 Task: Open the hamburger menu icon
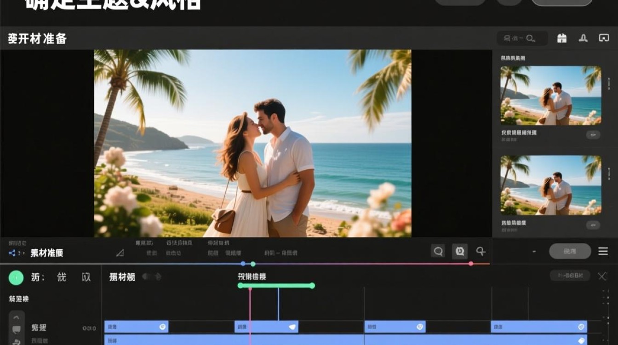[603, 251]
